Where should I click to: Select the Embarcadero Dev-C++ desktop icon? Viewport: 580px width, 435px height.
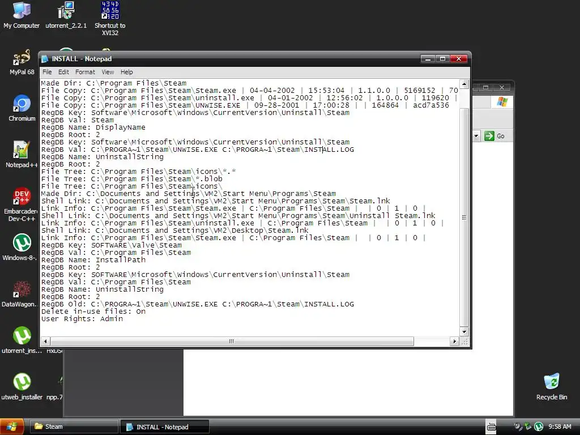(21, 204)
